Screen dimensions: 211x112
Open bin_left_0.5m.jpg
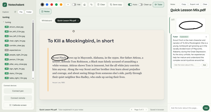(17, 31)
